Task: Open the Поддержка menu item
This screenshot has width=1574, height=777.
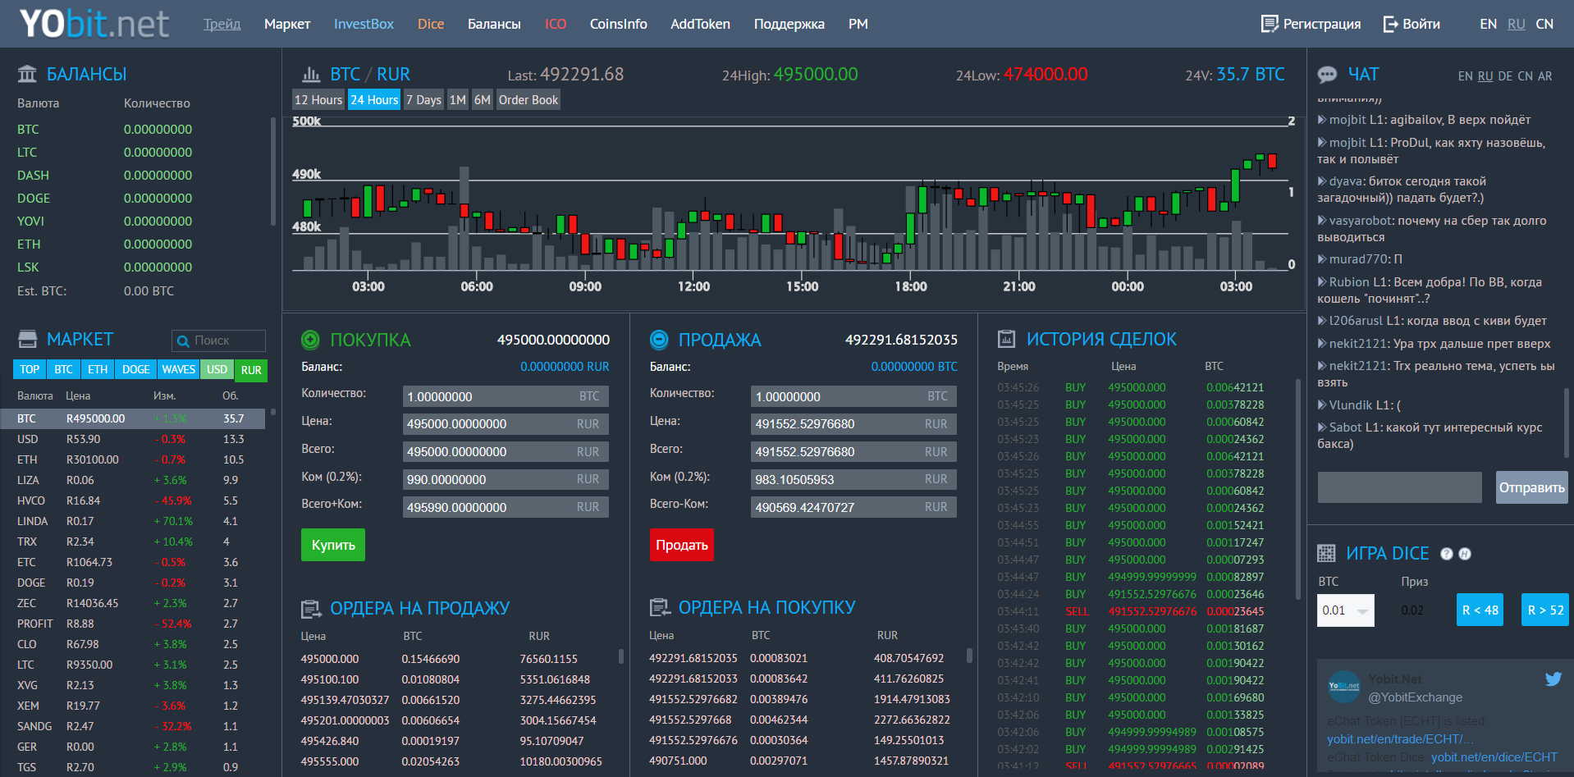Action: click(x=789, y=24)
